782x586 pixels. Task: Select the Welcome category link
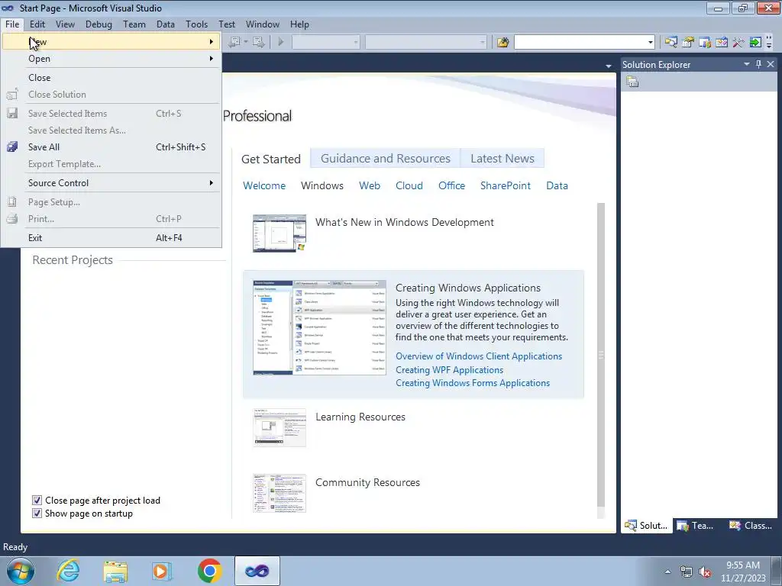coord(264,185)
